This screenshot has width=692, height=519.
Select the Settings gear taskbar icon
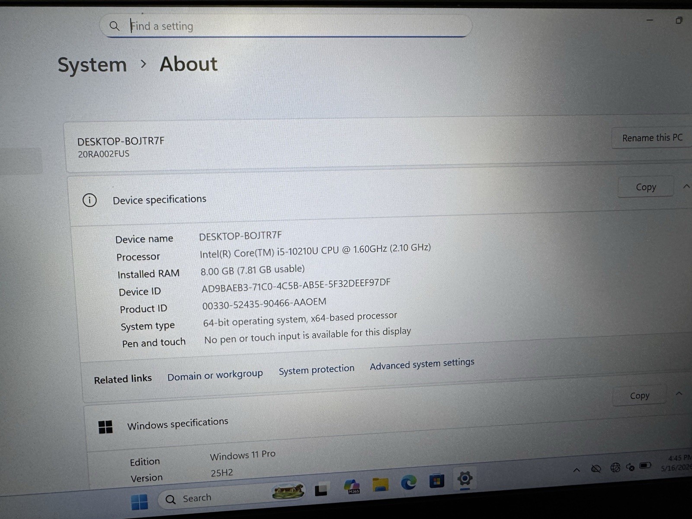pyautogui.click(x=465, y=478)
